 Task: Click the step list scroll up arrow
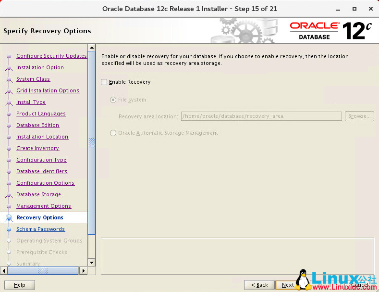click(x=92, y=48)
